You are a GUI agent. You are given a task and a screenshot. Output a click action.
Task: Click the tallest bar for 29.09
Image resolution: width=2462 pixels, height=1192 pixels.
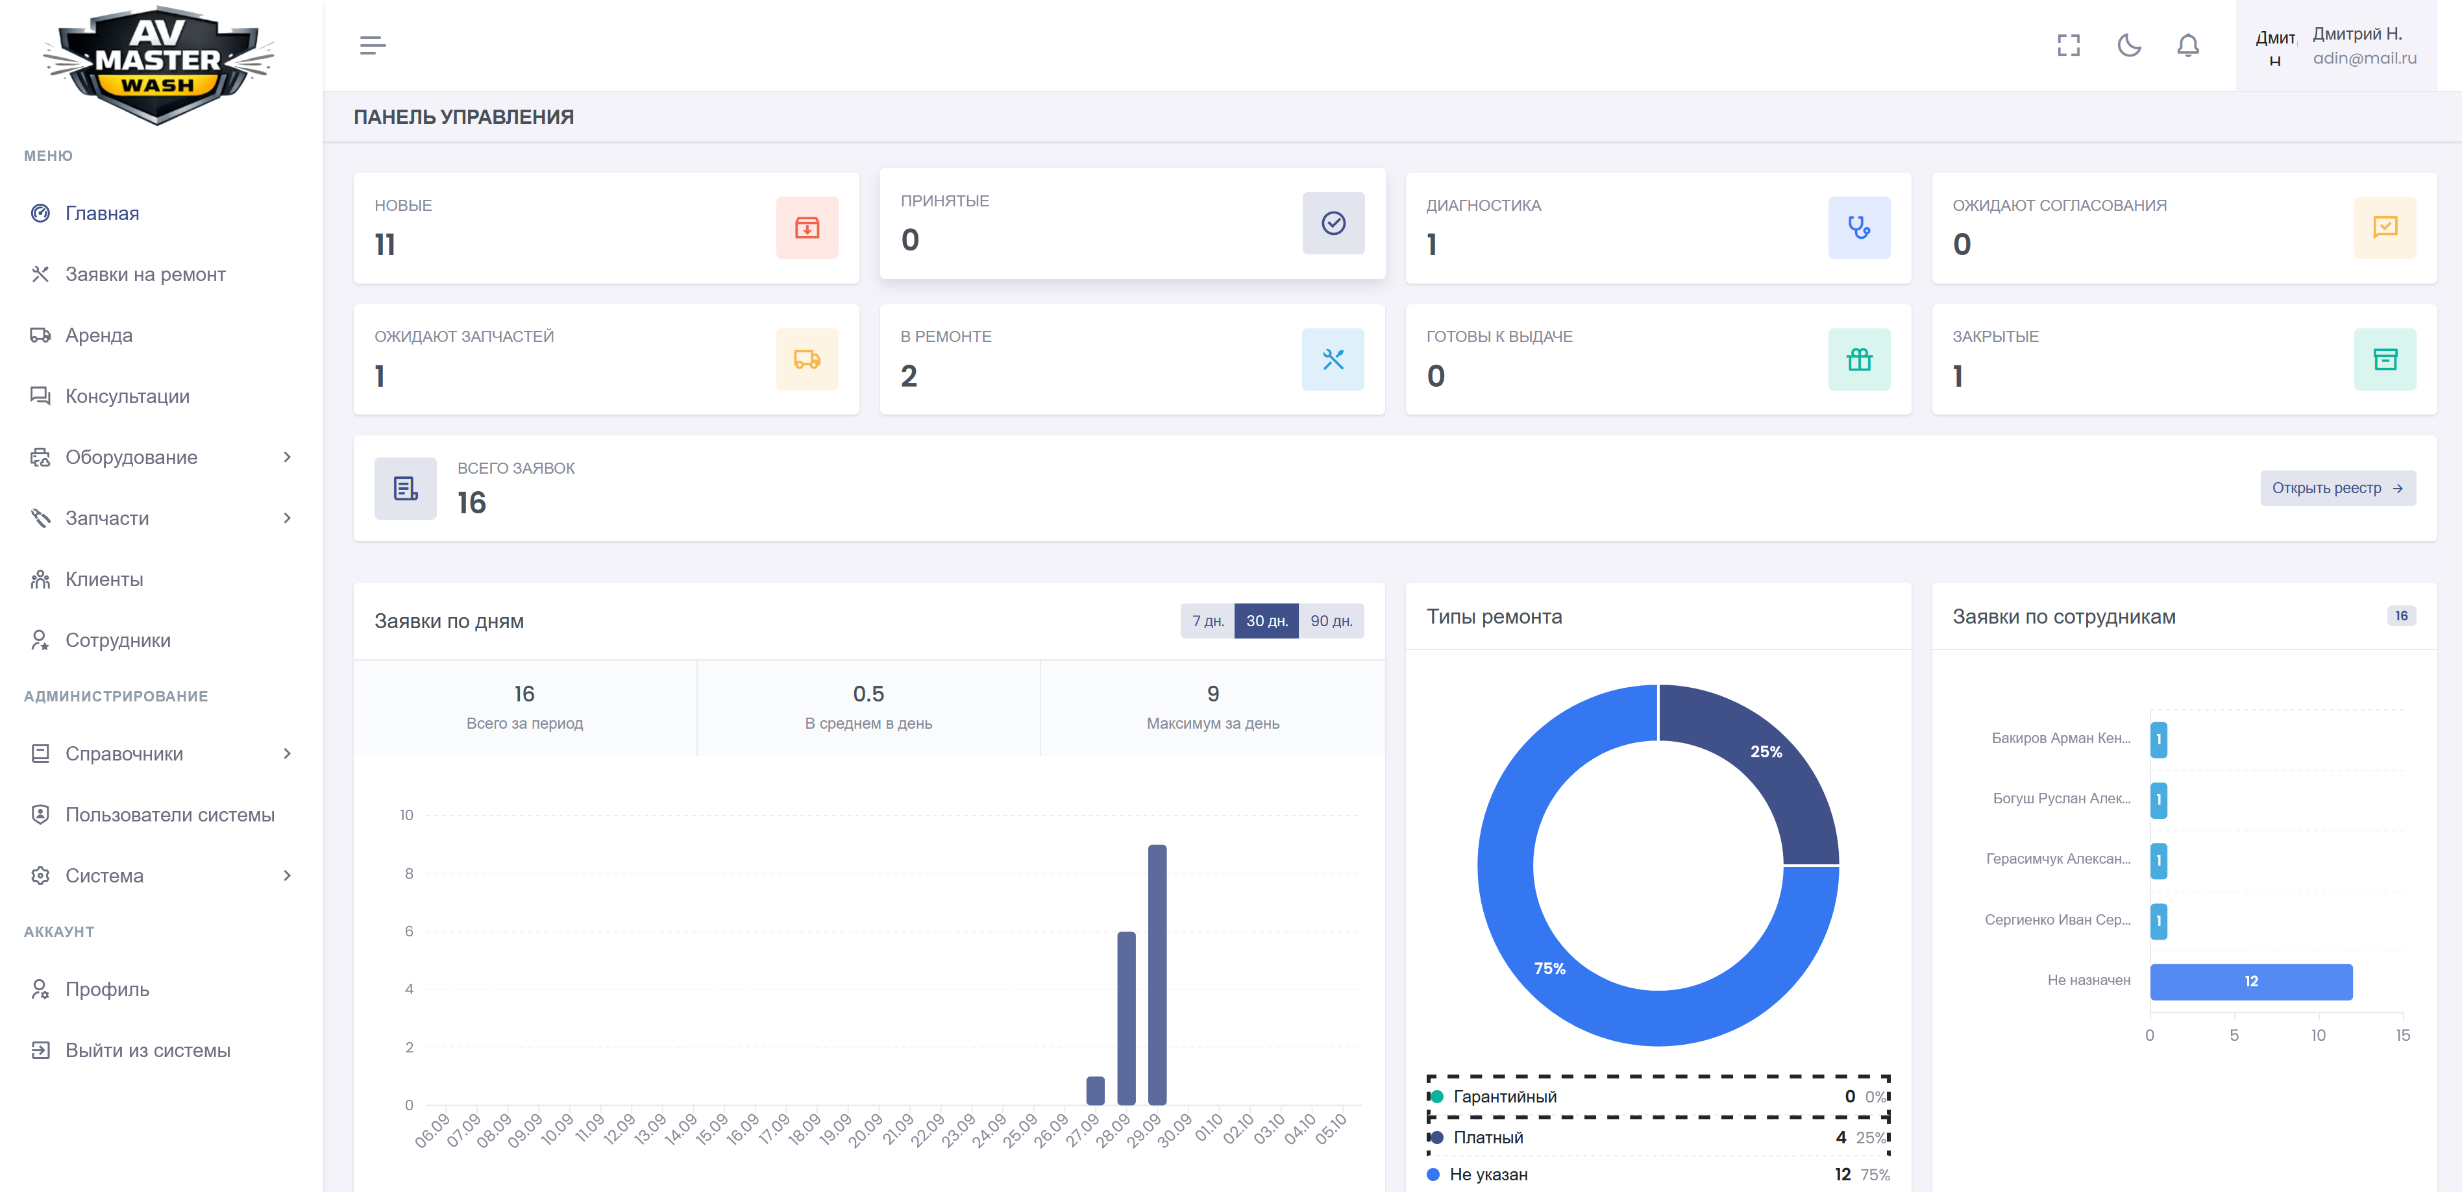point(1157,974)
